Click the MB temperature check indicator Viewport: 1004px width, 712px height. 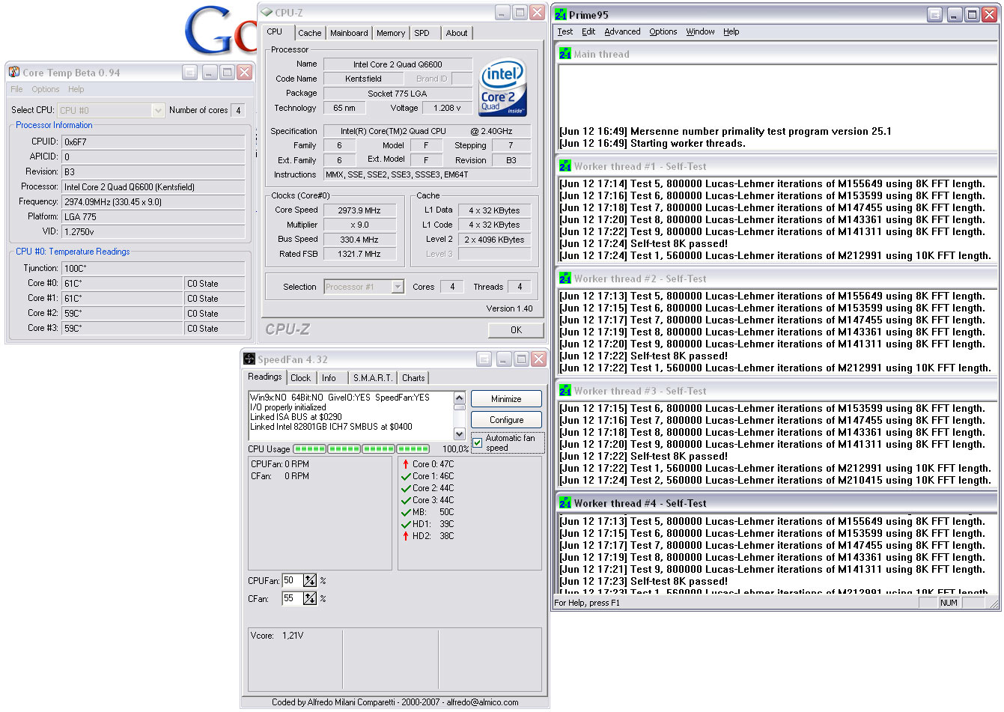pos(406,512)
